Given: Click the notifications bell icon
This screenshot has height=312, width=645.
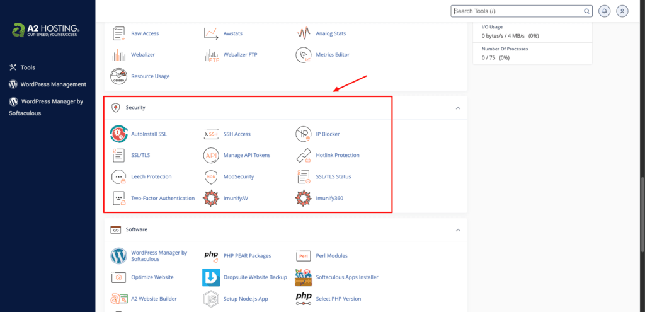Looking at the screenshot, I should (604, 11).
